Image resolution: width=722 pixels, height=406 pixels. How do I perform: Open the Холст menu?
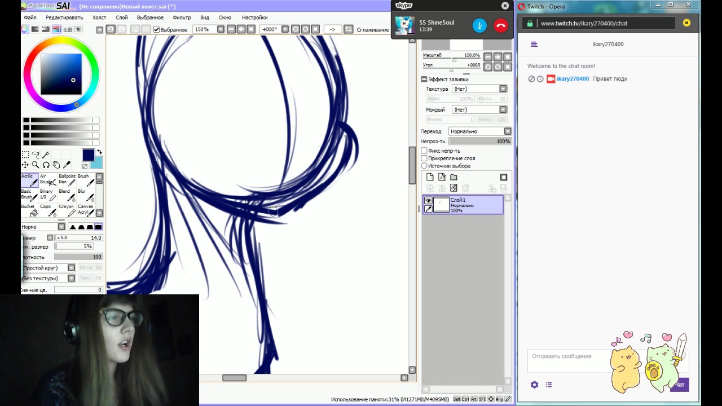pos(99,17)
